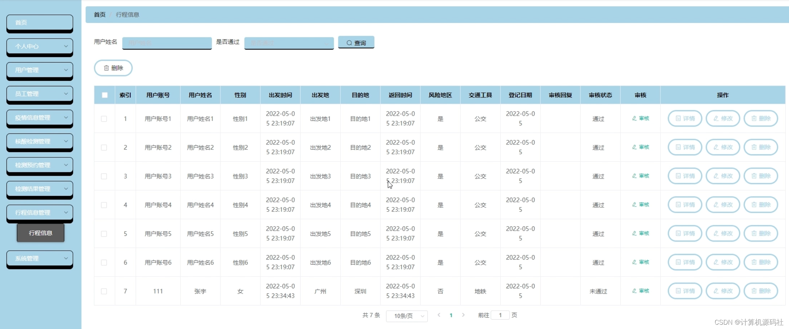Open 详情 for 用户账号2 row
The height and width of the screenshot is (329, 789).
685,147
